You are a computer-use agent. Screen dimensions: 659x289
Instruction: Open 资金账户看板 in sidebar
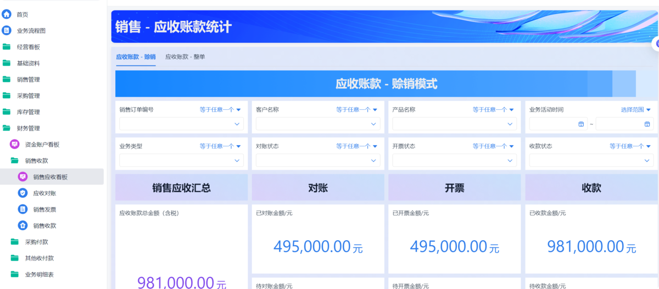pyautogui.click(x=42, y=144)
